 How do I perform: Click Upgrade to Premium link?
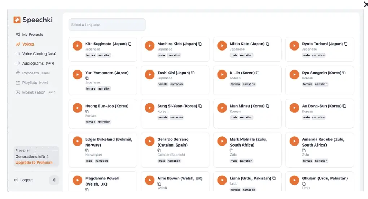[x=34, y=163]
